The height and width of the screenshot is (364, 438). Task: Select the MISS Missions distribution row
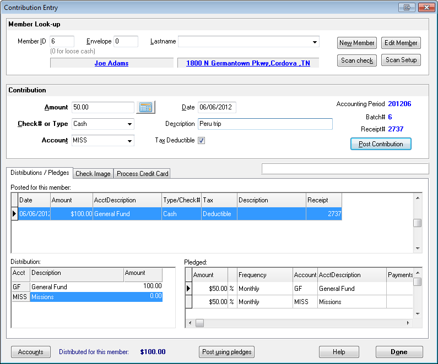coord(87,297)
